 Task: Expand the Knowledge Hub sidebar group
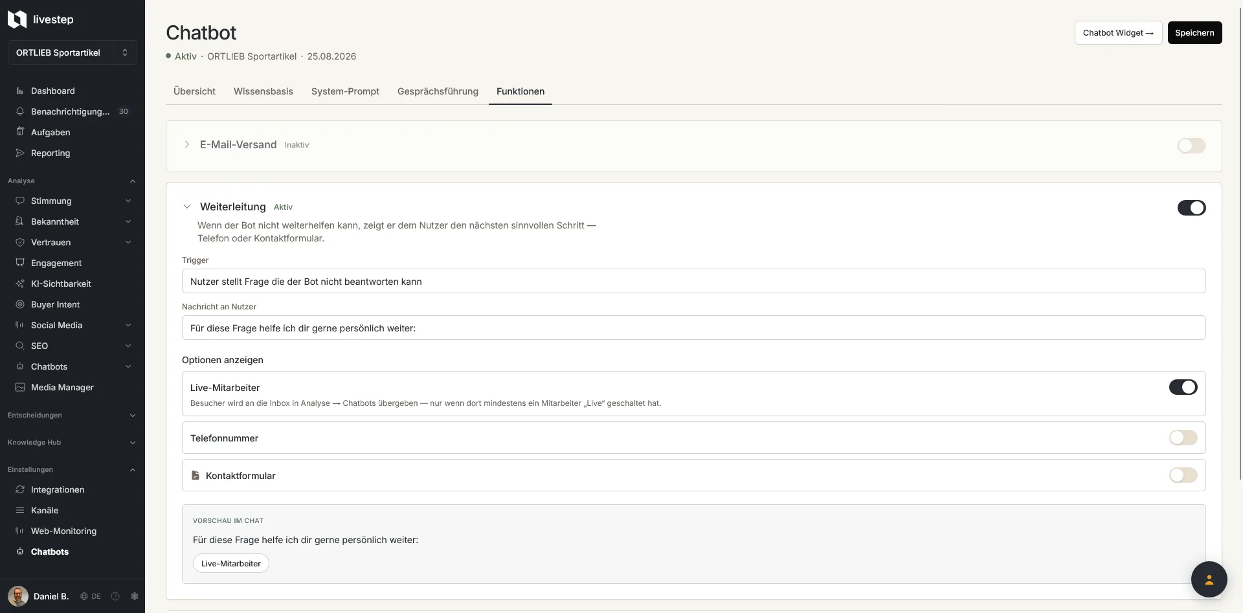(72, 442)
